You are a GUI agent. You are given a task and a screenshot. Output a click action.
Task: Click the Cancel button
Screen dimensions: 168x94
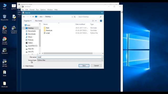tap(96, 66)
